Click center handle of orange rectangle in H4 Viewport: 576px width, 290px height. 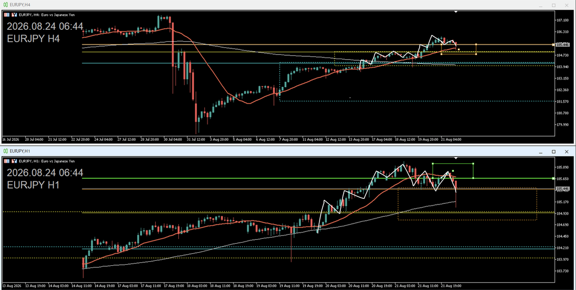pyautogui.click(x=459, y=49)
